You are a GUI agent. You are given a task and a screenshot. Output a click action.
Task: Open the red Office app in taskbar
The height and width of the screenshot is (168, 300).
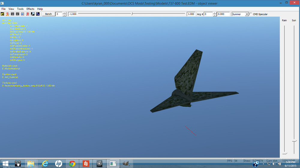coord(86,164)
